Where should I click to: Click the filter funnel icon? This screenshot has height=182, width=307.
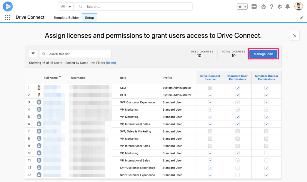(x=33, y=54)
